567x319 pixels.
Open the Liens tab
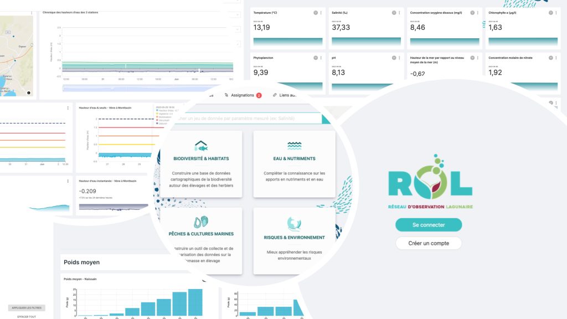click(285, 95)
